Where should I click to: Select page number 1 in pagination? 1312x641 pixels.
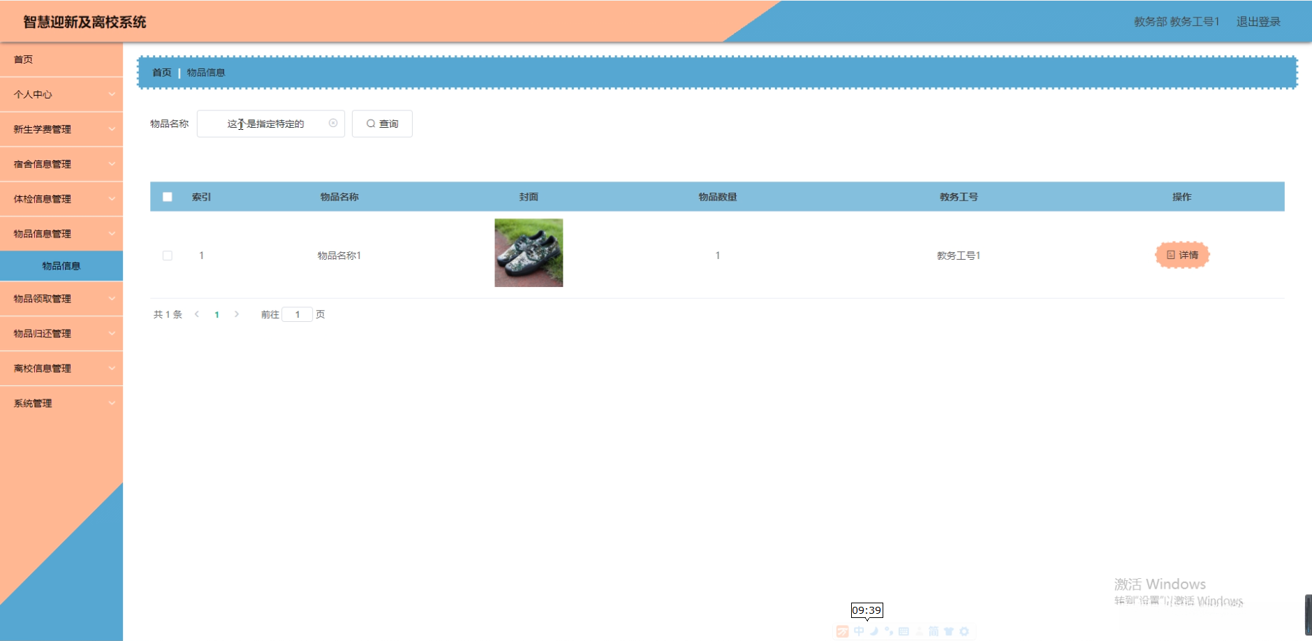[x=217, y=315]
